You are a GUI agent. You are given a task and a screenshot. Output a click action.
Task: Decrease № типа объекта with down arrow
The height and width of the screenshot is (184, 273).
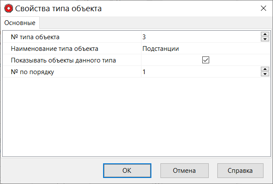[265, 40]
